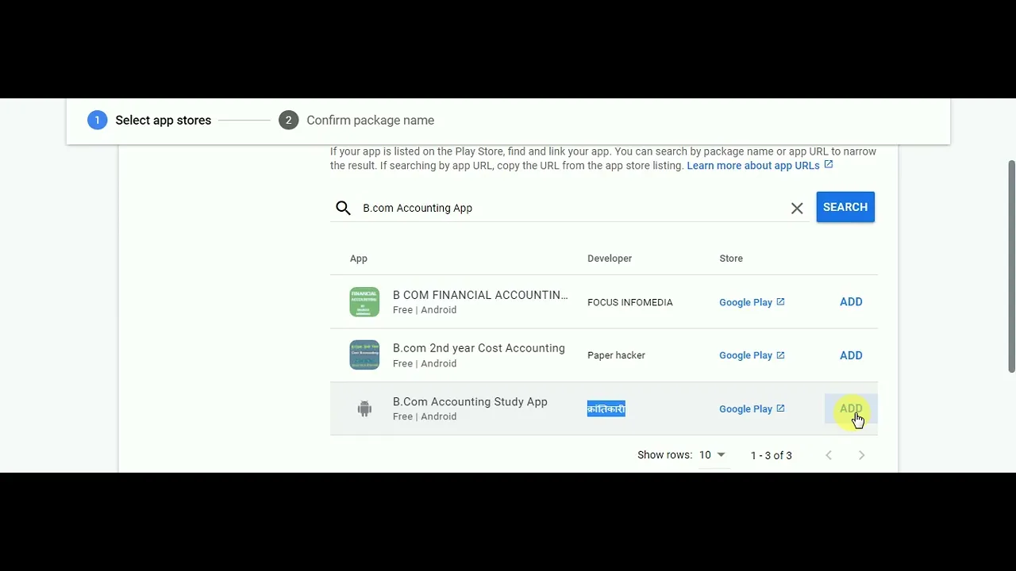Image resolution: width=1016 pixels, height=571 pixels.
Task: Click the Store column header
Action: tap(731, 259)
